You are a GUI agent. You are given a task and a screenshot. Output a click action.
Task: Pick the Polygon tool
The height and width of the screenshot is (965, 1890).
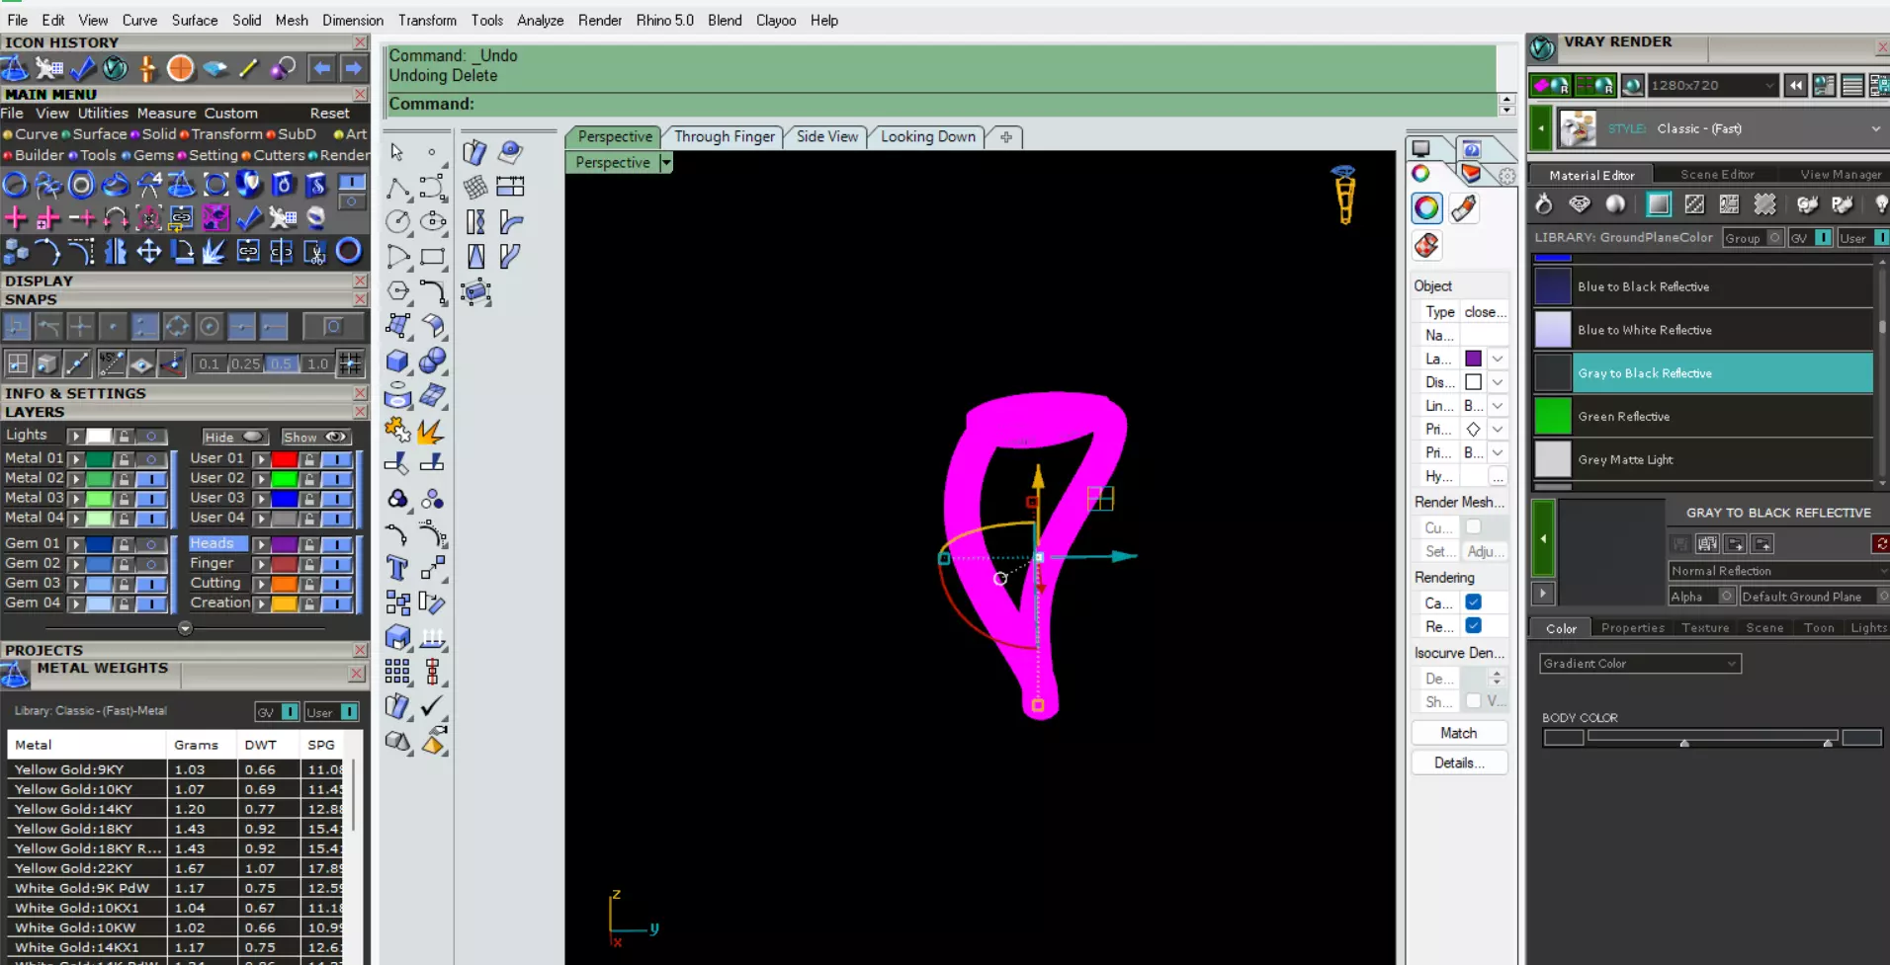[x=397, y=291]
